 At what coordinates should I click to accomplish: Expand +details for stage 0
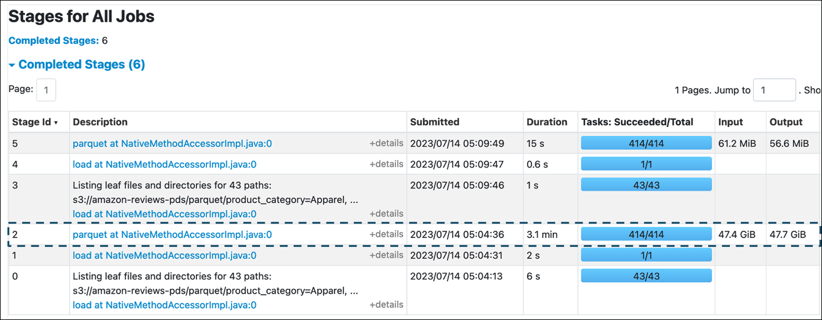point(386,305)
